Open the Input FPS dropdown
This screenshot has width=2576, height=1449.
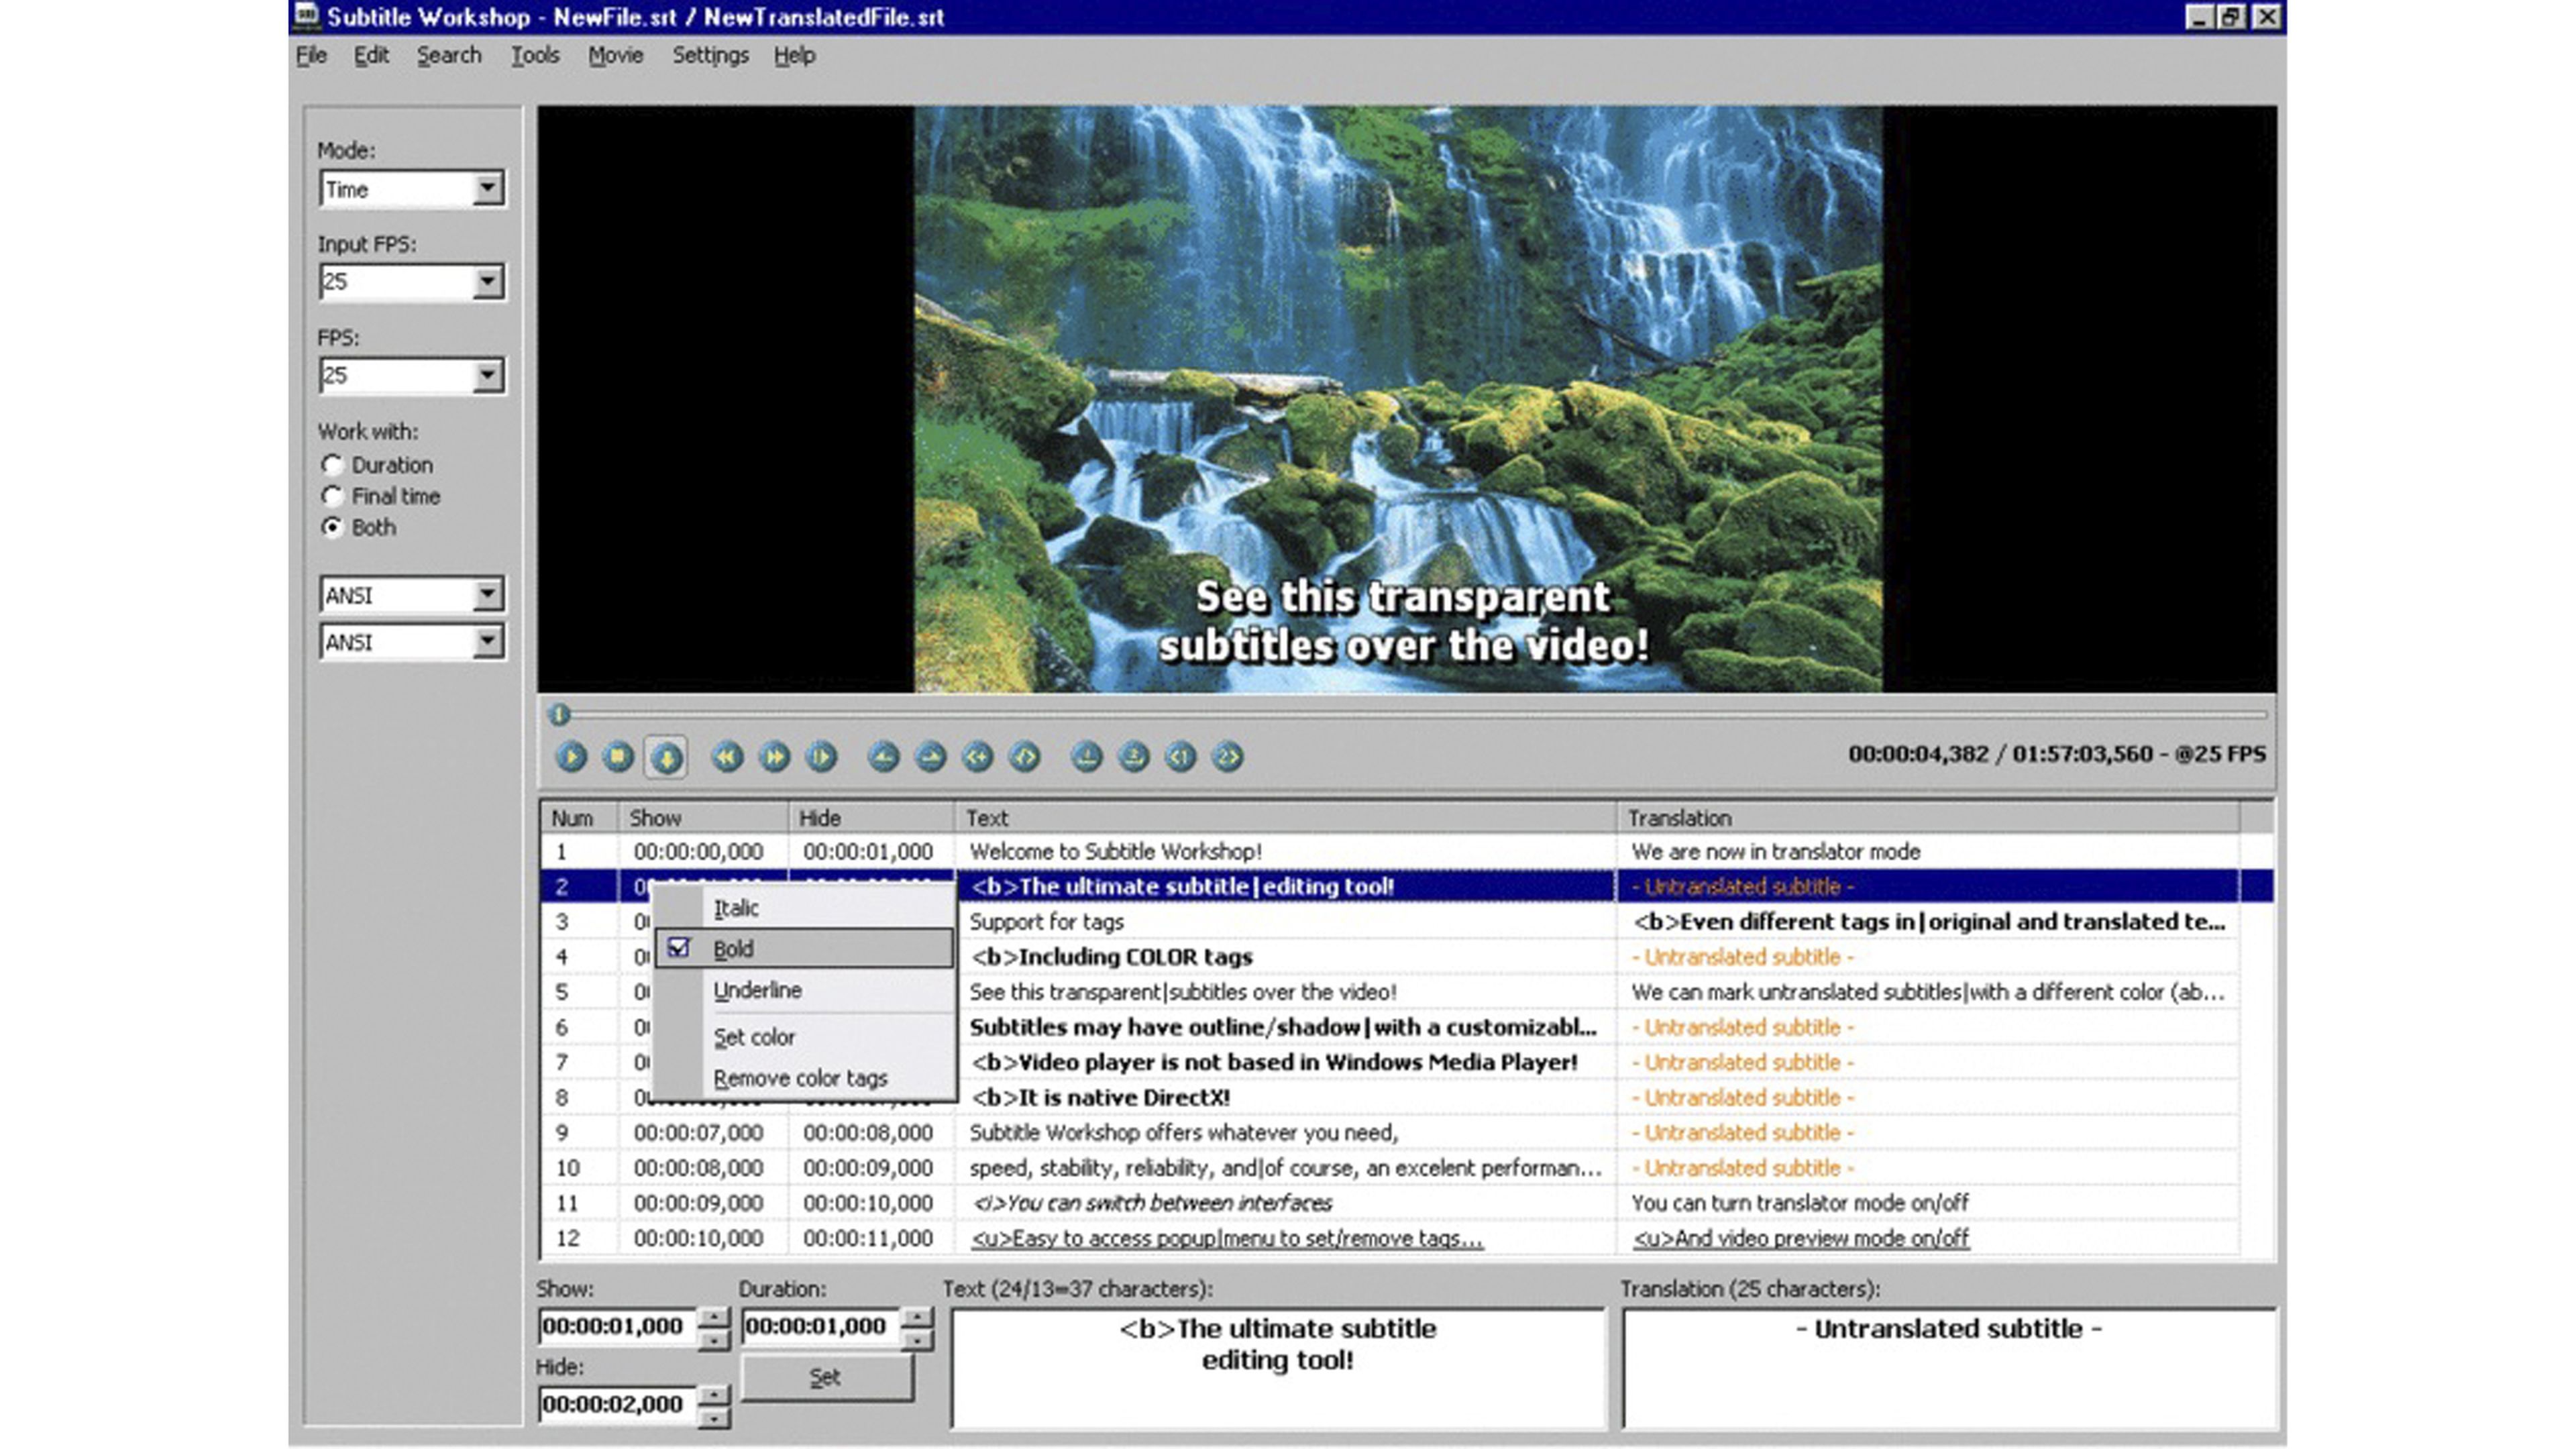coord(487,282)
